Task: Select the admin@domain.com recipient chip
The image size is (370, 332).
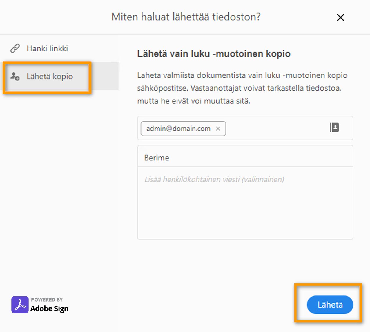Action: (x=178, y=129)
